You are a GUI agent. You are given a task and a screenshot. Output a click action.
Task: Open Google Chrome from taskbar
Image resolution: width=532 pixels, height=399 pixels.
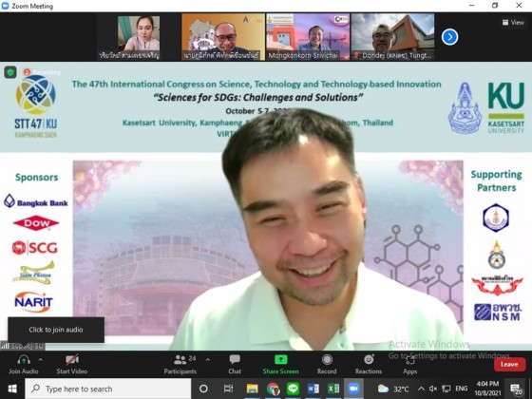(273, 389)
